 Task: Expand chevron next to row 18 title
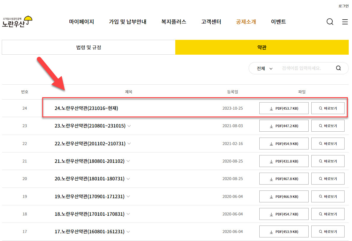pos(128,214)
